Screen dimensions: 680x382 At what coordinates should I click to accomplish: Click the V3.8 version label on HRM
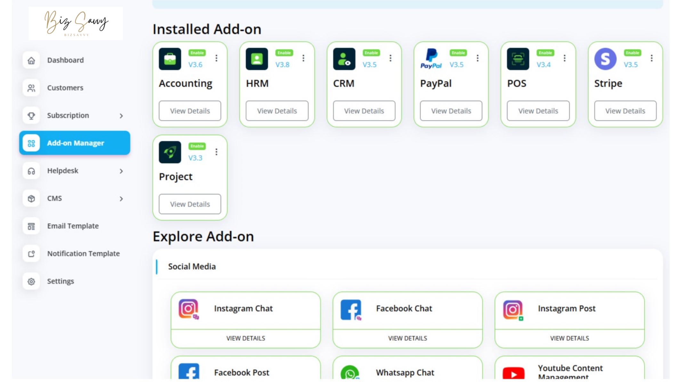click(282, 65)
